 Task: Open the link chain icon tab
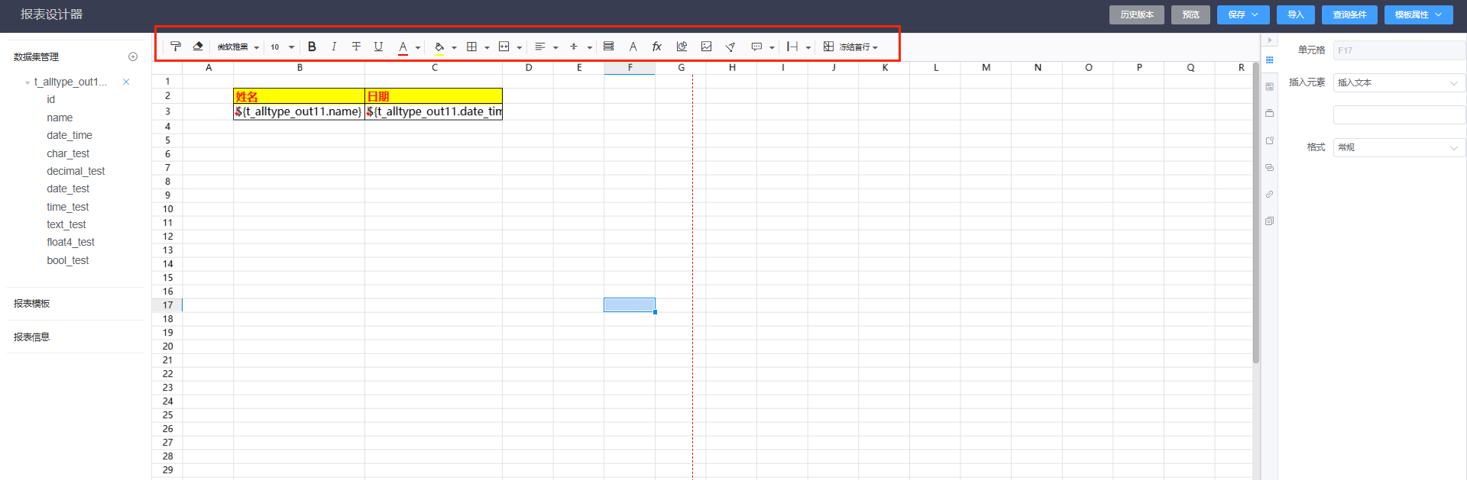(1269, 194)
